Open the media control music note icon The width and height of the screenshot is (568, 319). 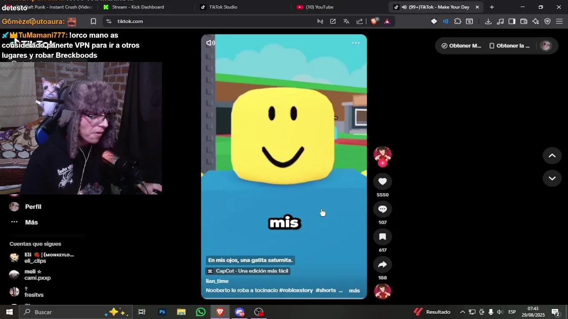click(500, 21)
